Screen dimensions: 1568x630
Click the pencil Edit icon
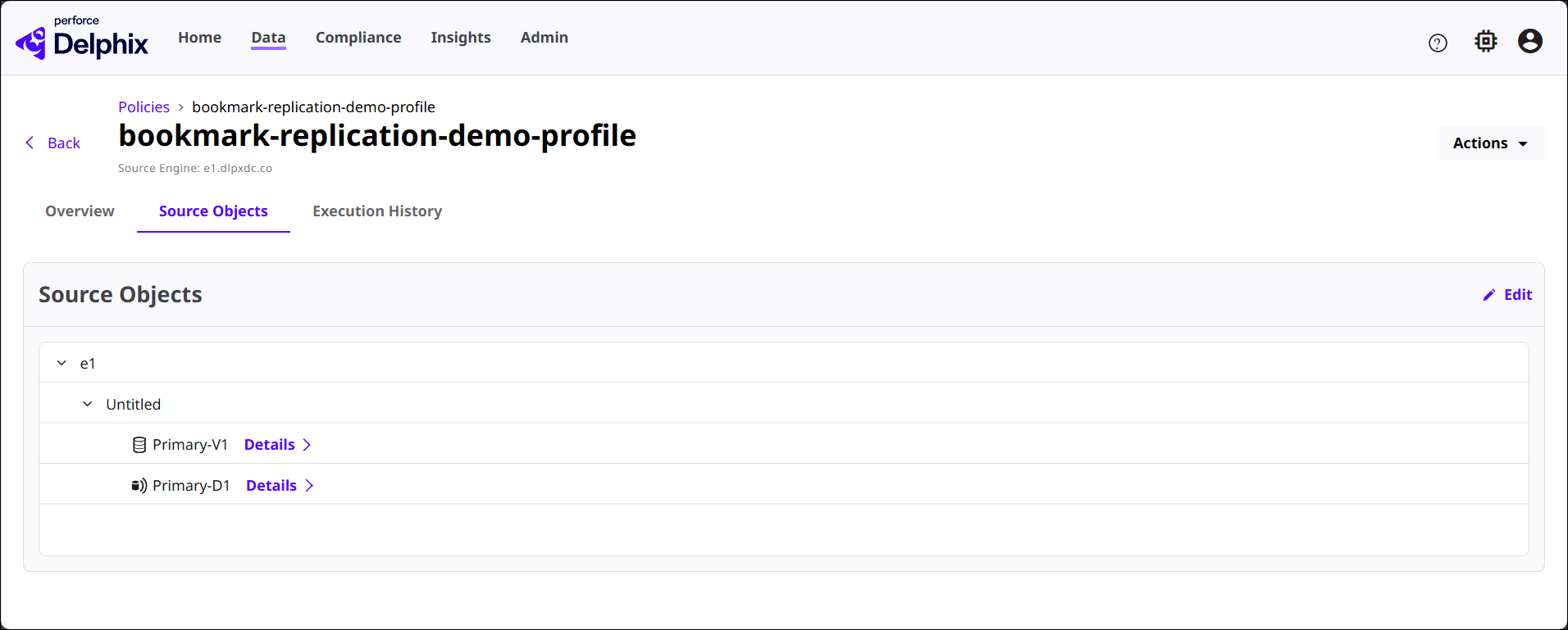[x=1489, y=295]
